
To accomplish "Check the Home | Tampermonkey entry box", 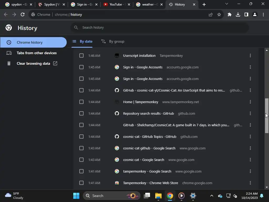I will pyautogui.click(x=81, y=102).
